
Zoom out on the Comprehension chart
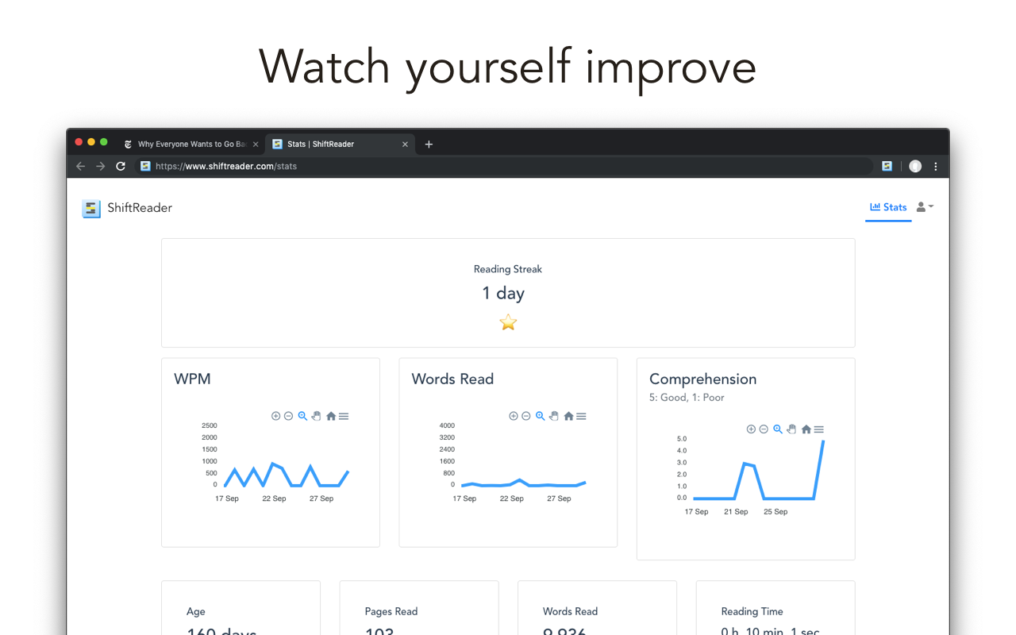764,429
